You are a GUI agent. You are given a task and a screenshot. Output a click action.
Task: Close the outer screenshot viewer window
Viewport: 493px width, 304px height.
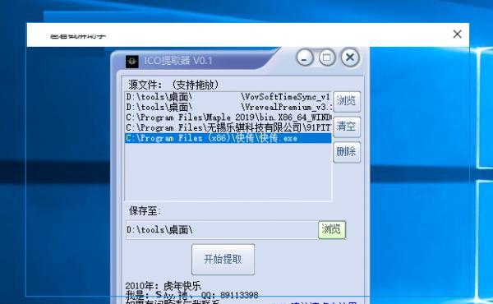pos(457,35)
